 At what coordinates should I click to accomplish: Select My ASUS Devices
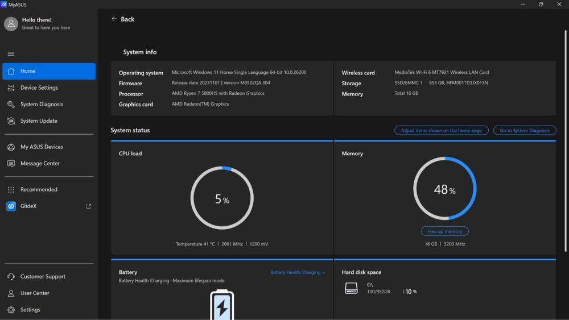pyautogui.click(x=49, y=147)
